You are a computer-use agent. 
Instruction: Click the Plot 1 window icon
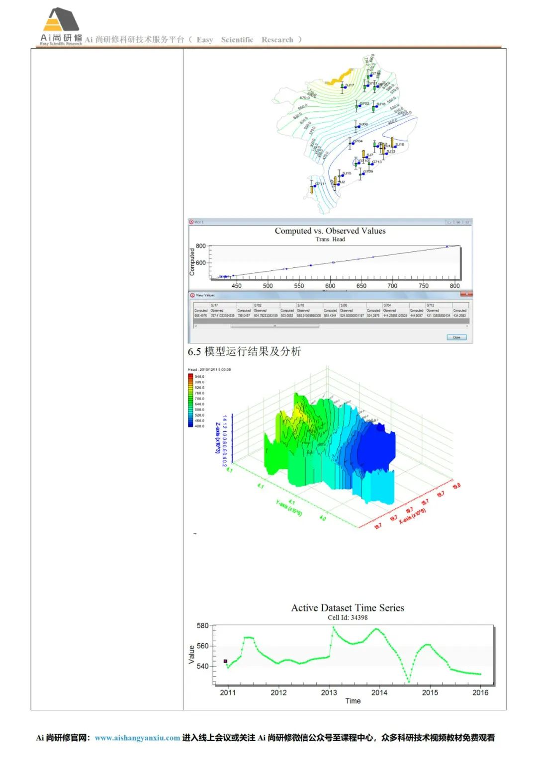coord(191,222)
